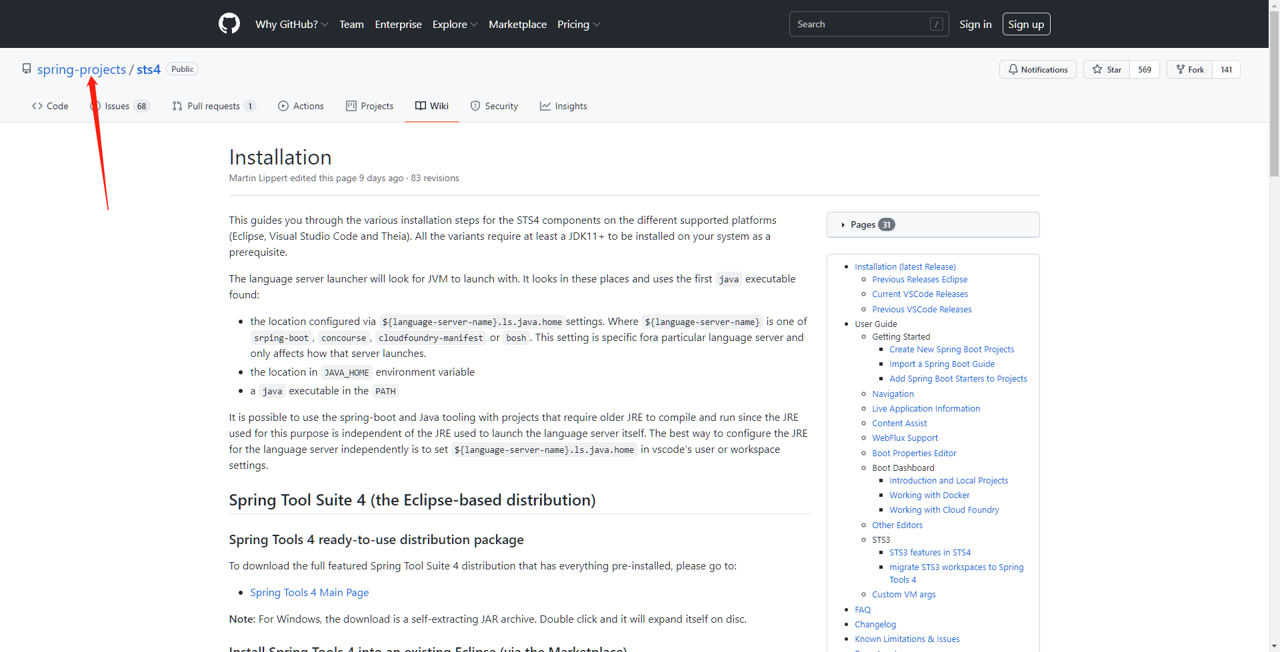Open Live Application Information link
1280x652 pixels.
(x=926, y=408)
